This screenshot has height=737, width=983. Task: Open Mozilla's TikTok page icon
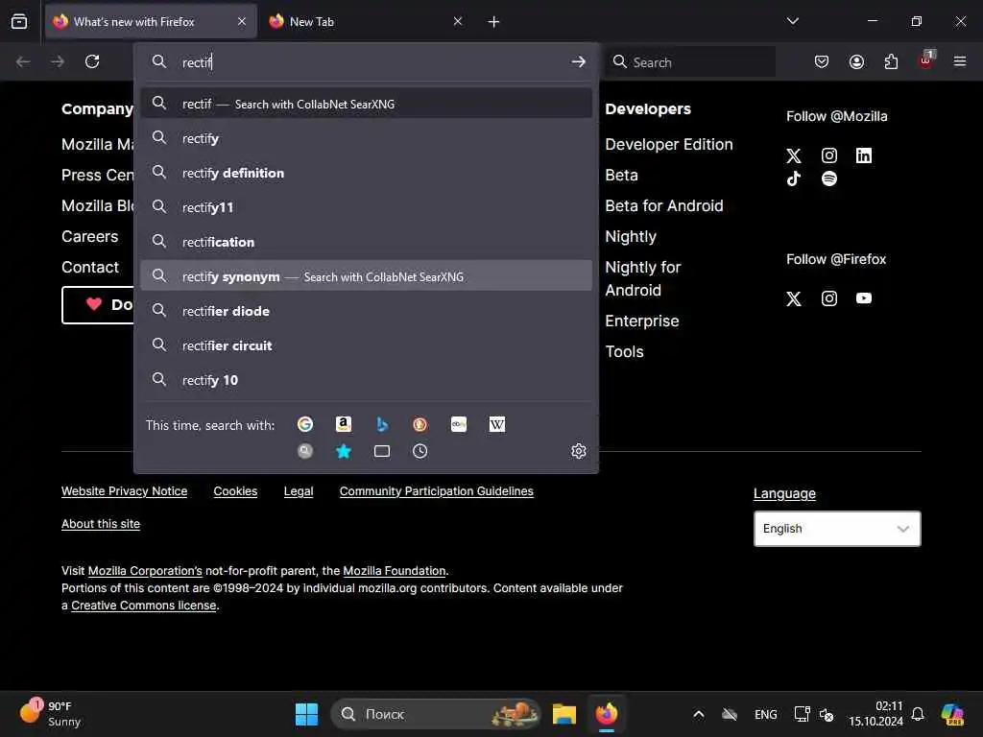point(794,178)
